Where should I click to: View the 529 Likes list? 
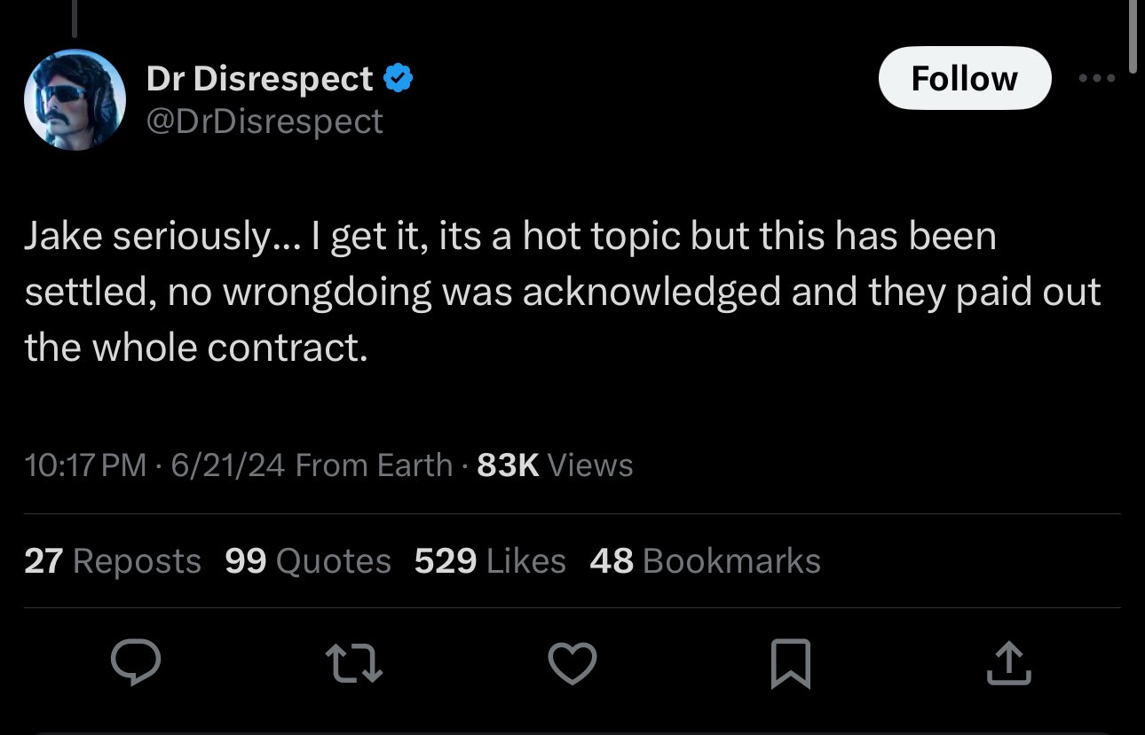[490, 560]
